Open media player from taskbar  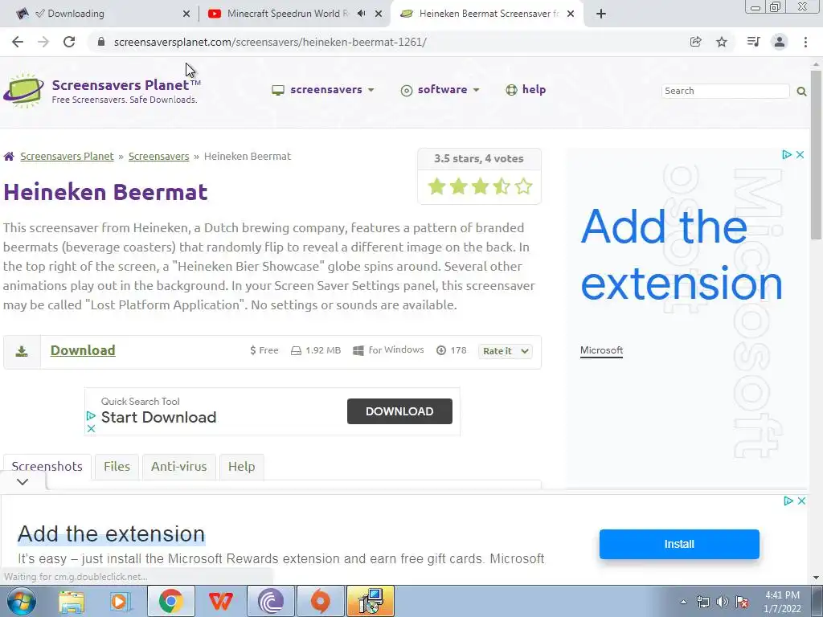click(x=121, y=601)
